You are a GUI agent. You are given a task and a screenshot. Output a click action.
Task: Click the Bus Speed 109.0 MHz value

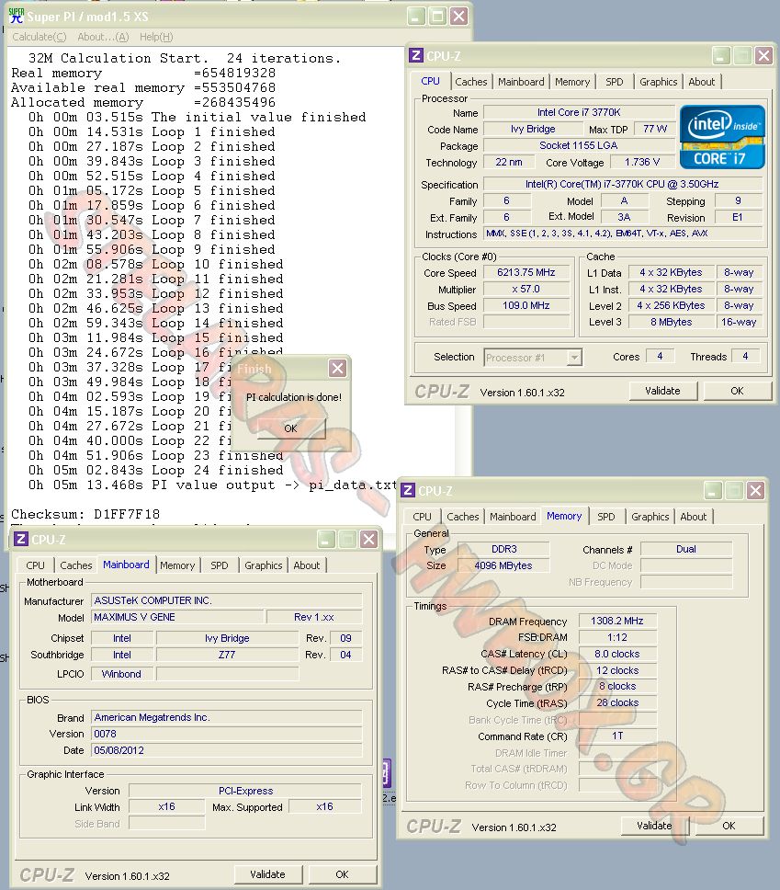point(526,305)
